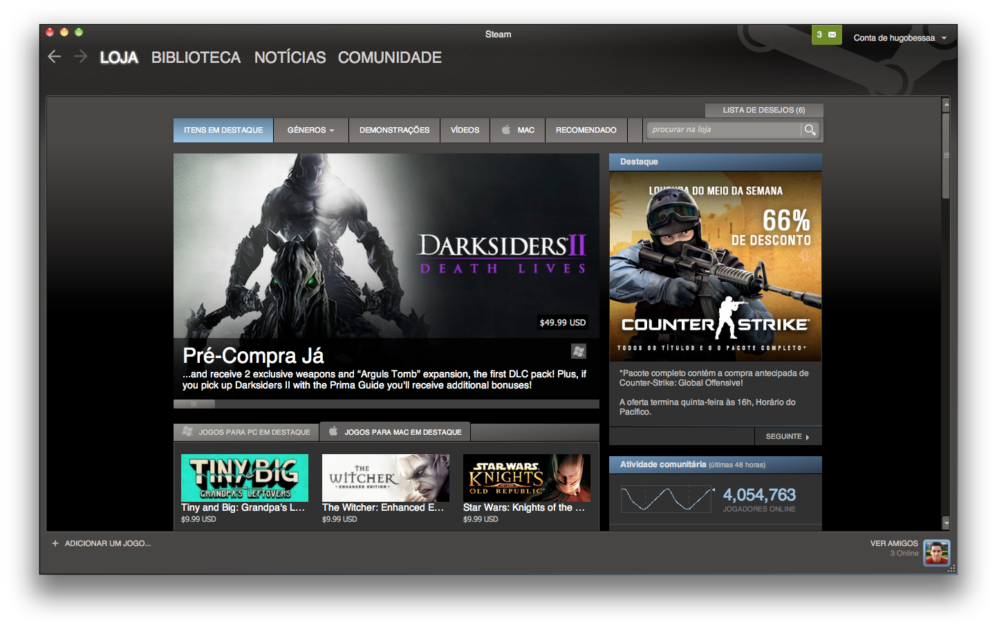Open the LOJA section
The image size is (997, 629).
[119, 57]
